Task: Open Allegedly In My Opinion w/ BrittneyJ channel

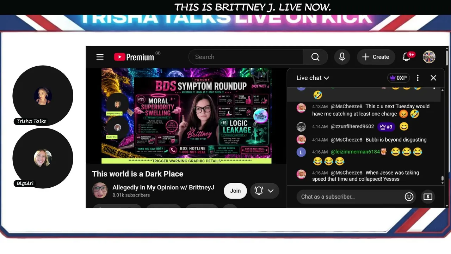Action: point(163,187)
